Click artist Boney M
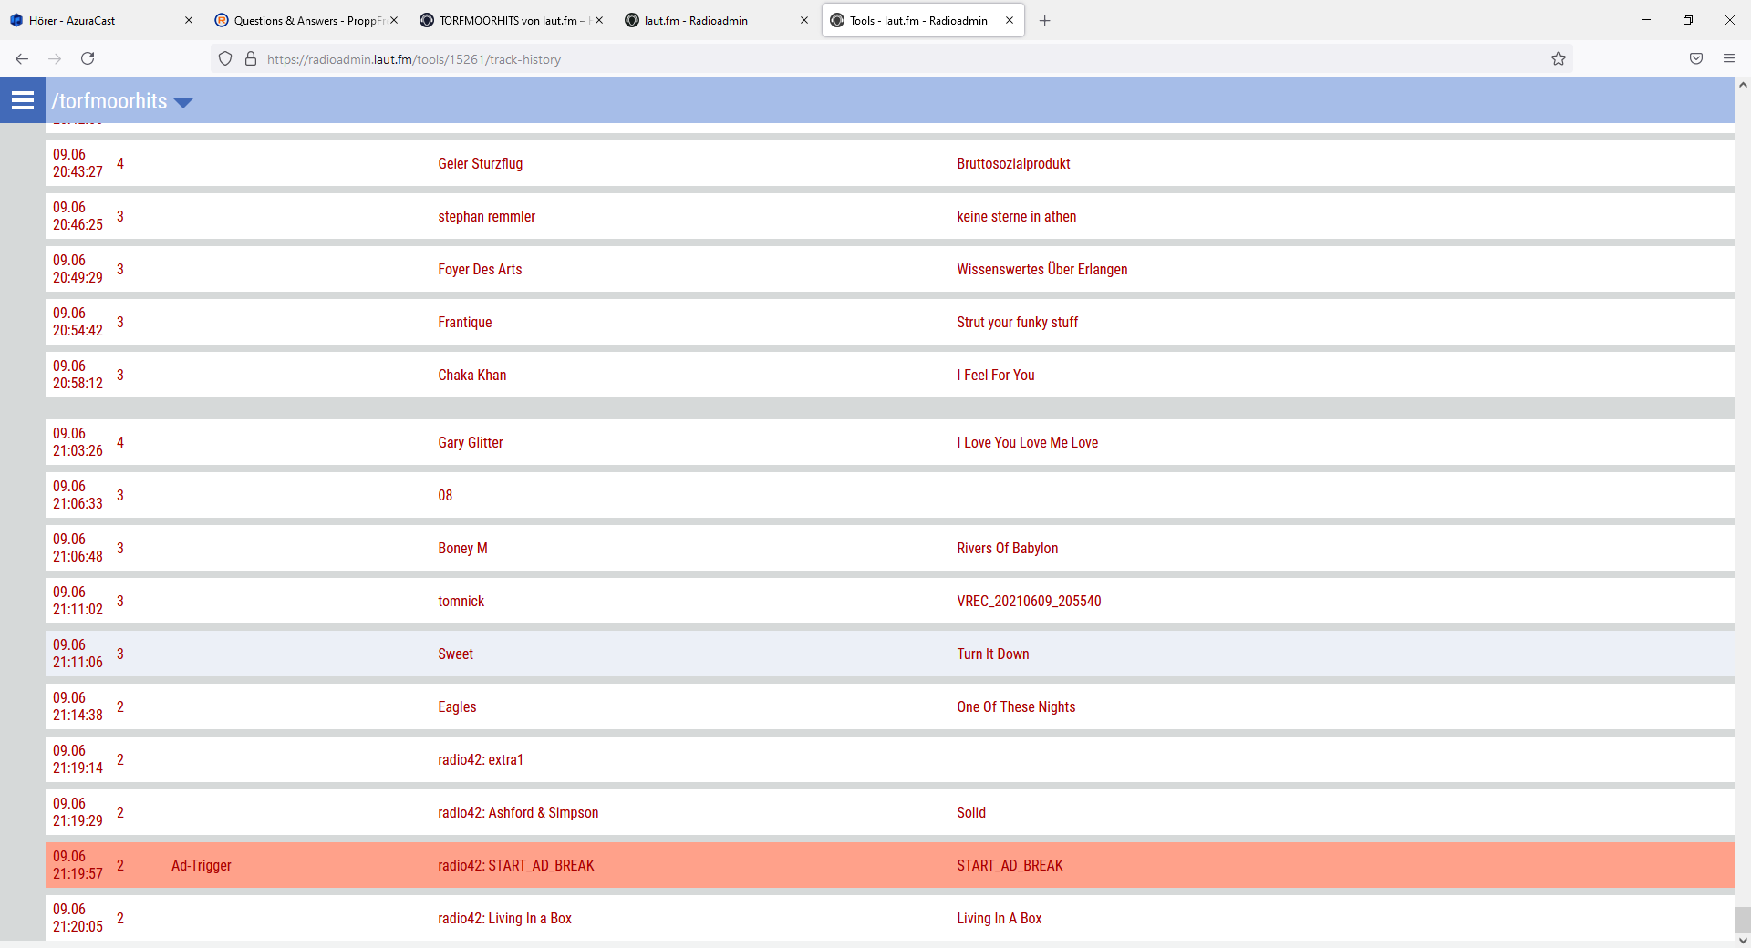 coord(462,549)
